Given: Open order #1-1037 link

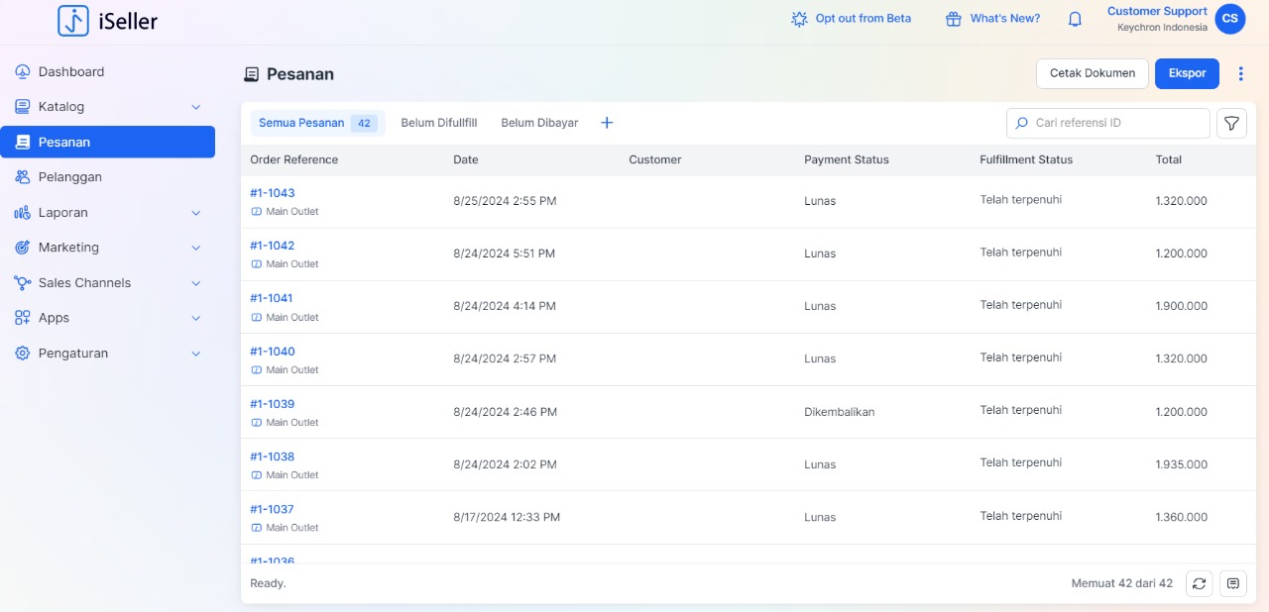Looking at the screenshot, I should (x=273, y=509).
